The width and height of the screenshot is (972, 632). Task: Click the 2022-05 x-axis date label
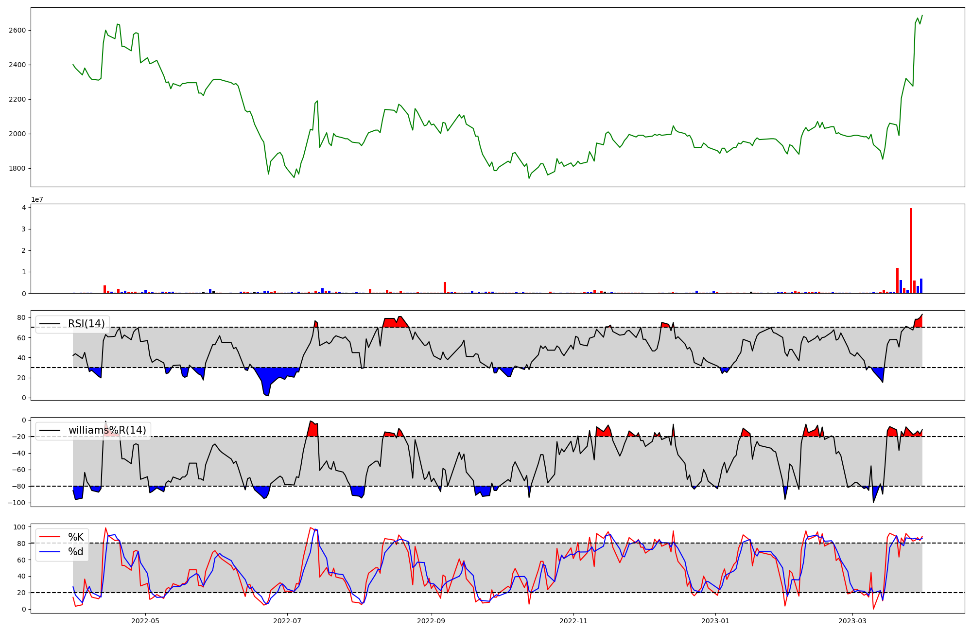coord(145,621)
